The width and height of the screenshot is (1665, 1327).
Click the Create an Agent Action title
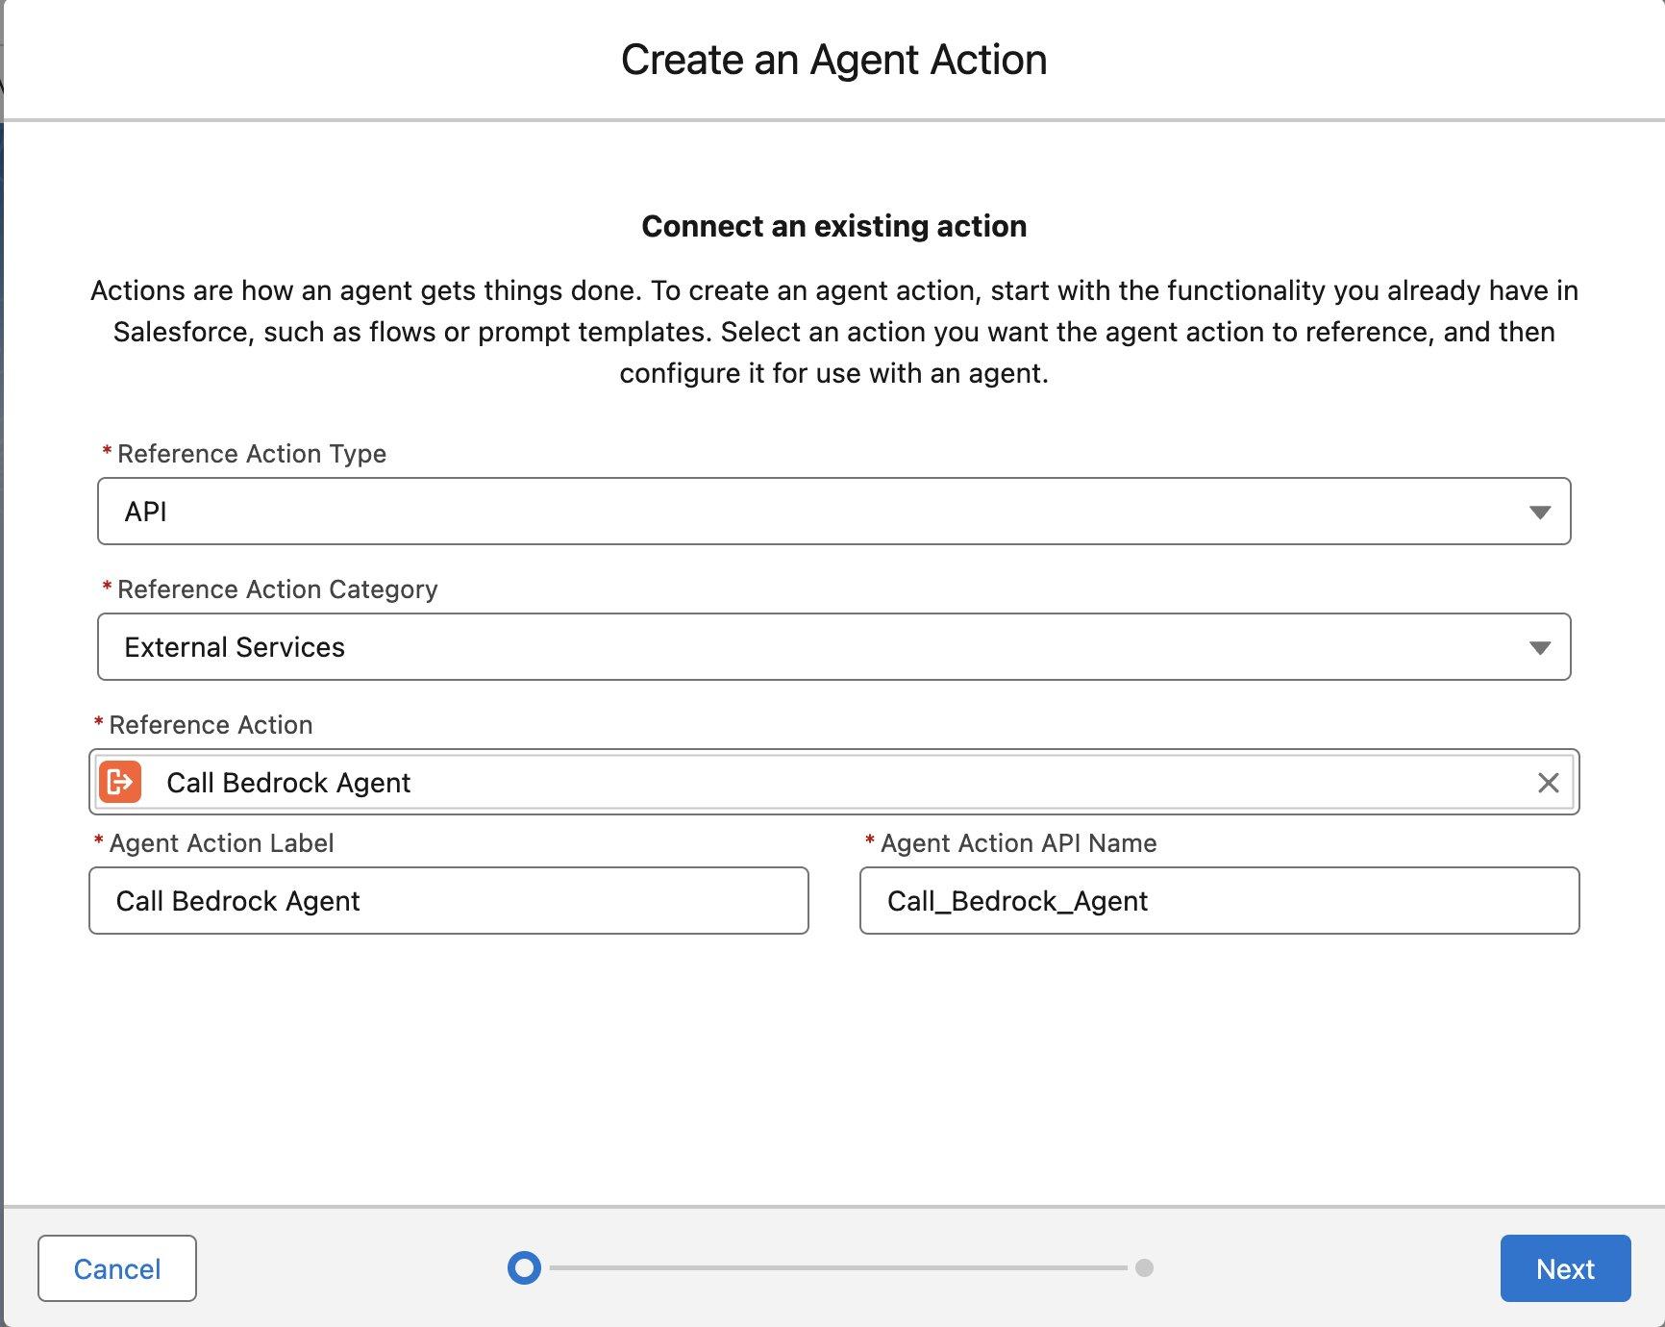click(833, 60)
